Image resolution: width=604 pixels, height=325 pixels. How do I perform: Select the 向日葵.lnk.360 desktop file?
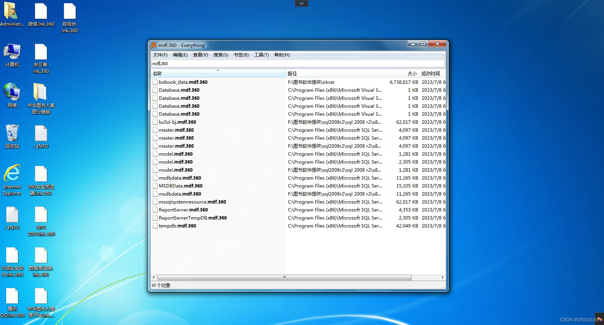point(41,58)
